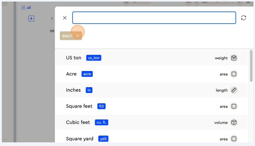
Task: Select the Acre unit option
Action: [x=71, y=74]
